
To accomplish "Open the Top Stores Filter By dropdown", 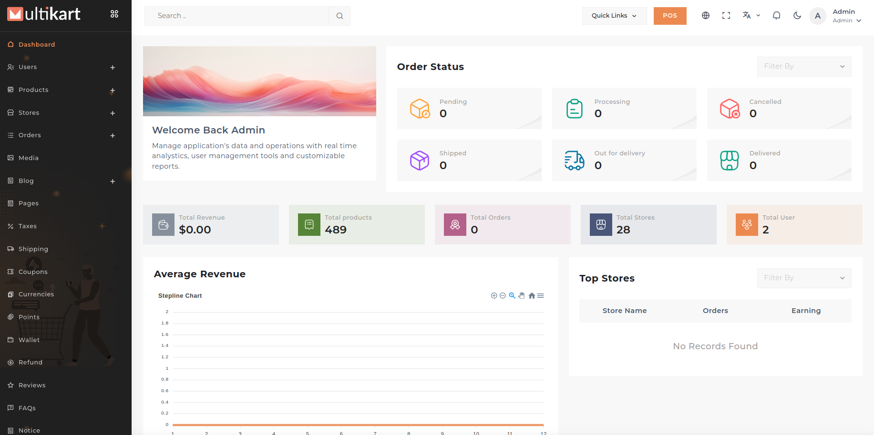I will click(804, 278).
